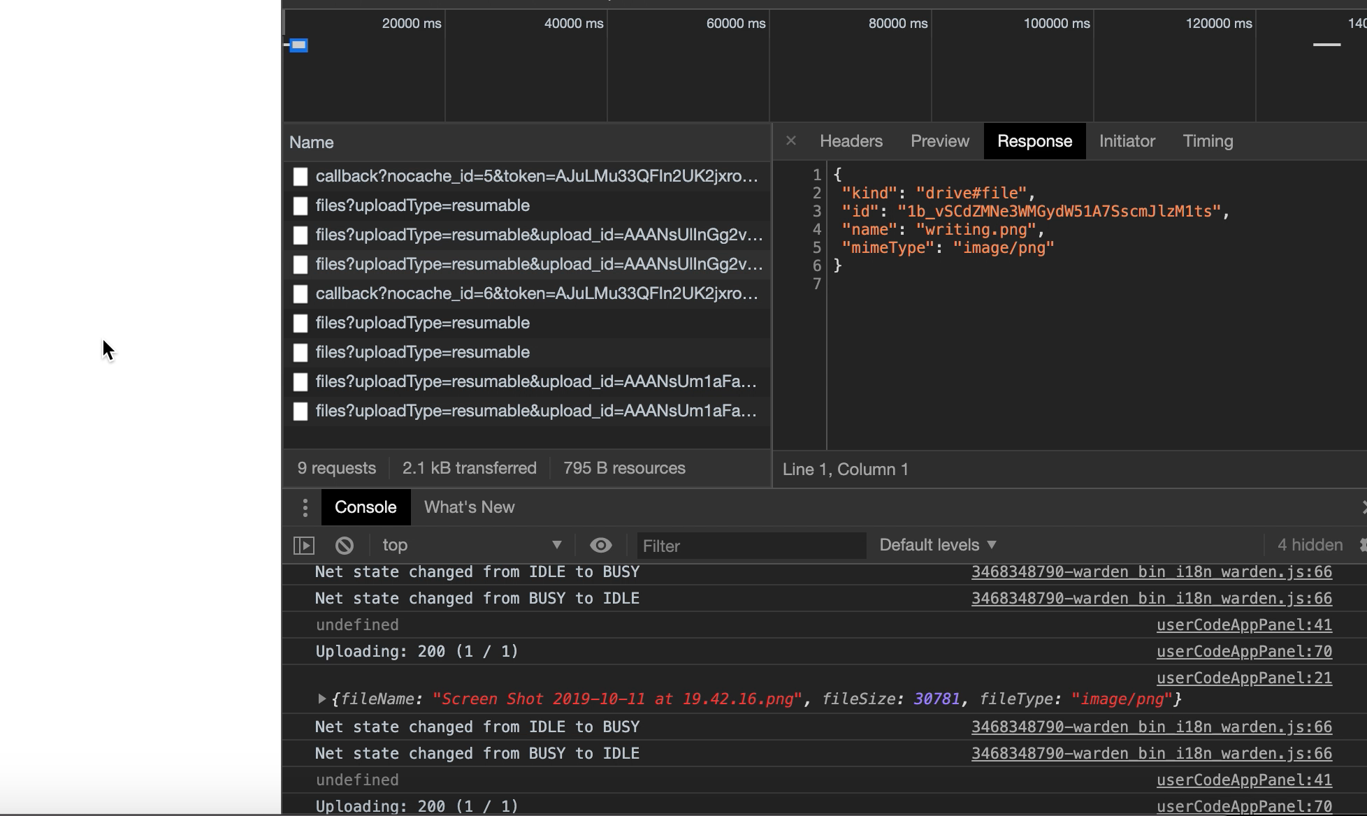
Task: Check the callback?nocache_id=5 request checkbox
Action: pyautogui.click(x=301, y=177)
